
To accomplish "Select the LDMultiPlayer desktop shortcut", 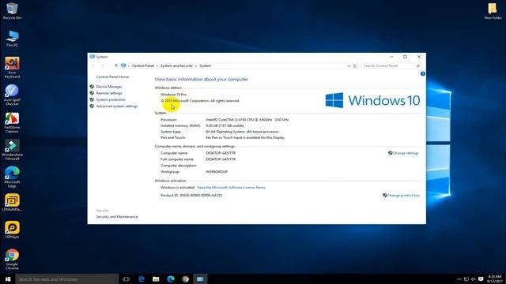I will (12, 203).
